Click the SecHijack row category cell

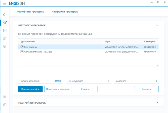(150, 47)
